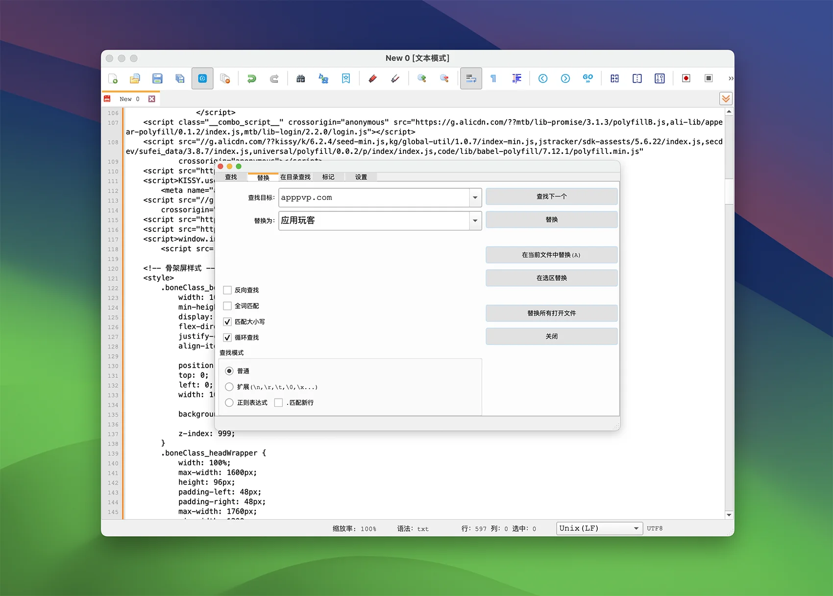Click the clear-marks brush icon

click(x=395, y=78)
